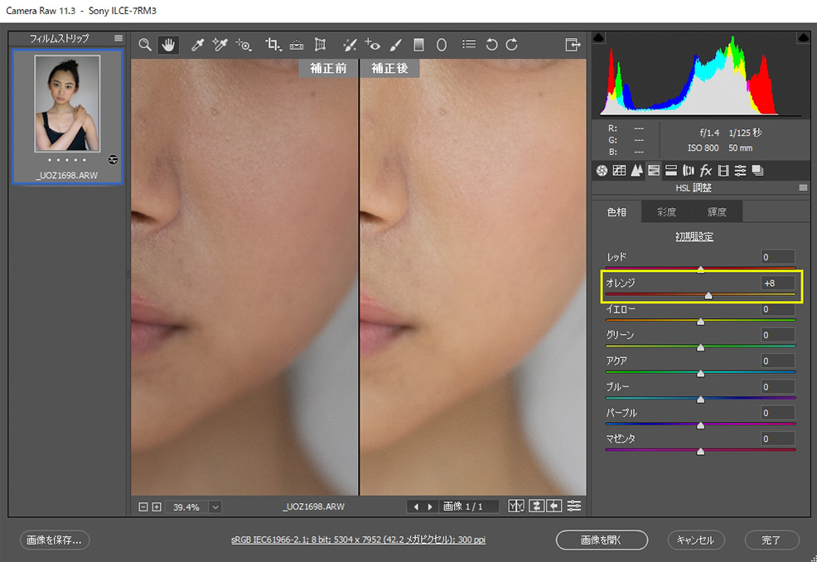Select the Crop tool
The image size is (817, 562).
coord(273,45)
